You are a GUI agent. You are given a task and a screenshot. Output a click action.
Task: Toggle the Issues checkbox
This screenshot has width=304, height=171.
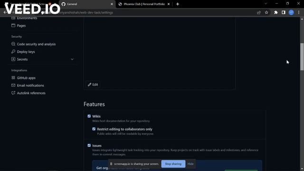tap(89, 145)
